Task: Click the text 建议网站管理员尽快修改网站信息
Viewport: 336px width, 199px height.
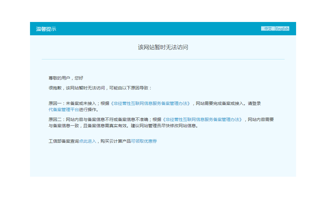Action: [x=165, y=126]
